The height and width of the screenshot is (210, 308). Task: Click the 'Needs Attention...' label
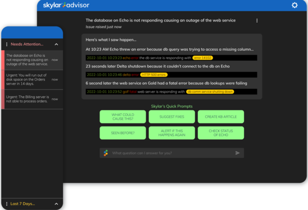click(x=27, y=44)
